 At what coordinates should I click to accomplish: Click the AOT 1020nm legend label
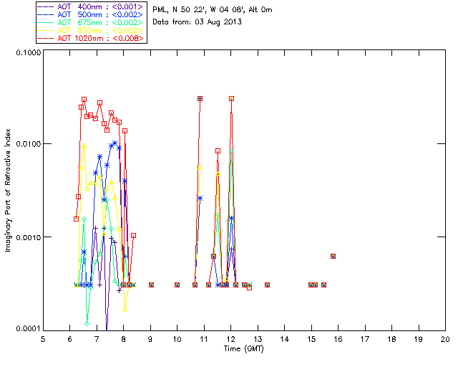click(x=100, y=38)
